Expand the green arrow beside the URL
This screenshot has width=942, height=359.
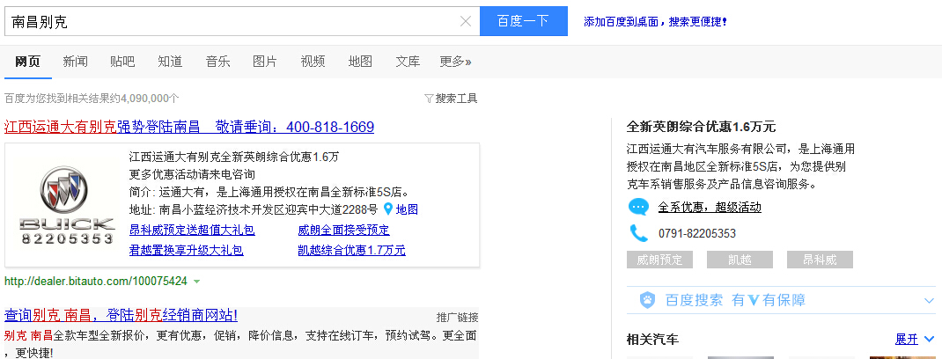point(196,282)
